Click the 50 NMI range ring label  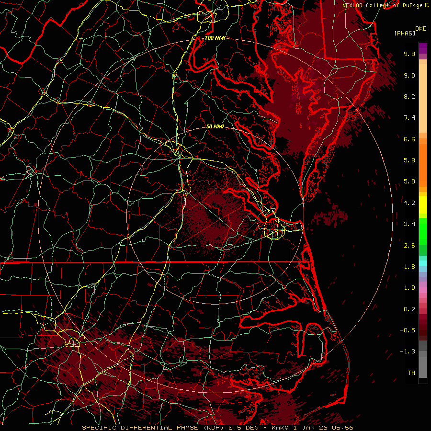point(215,126)
